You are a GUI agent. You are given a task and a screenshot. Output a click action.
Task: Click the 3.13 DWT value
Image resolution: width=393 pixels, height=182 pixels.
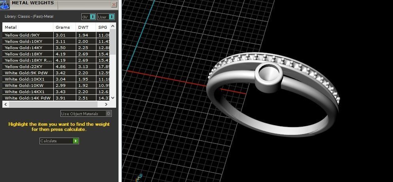click(83, 66)
